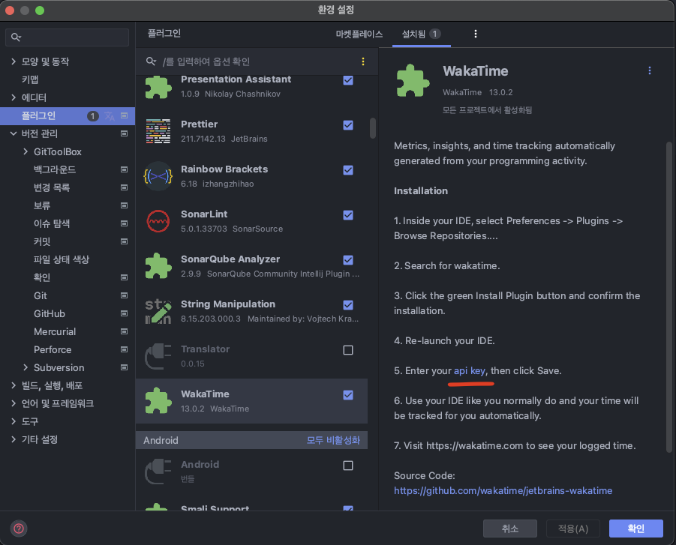Click the SonarLint plugin icon
Image resolution: width=676 pixels, height=545 pixels.
158,221
